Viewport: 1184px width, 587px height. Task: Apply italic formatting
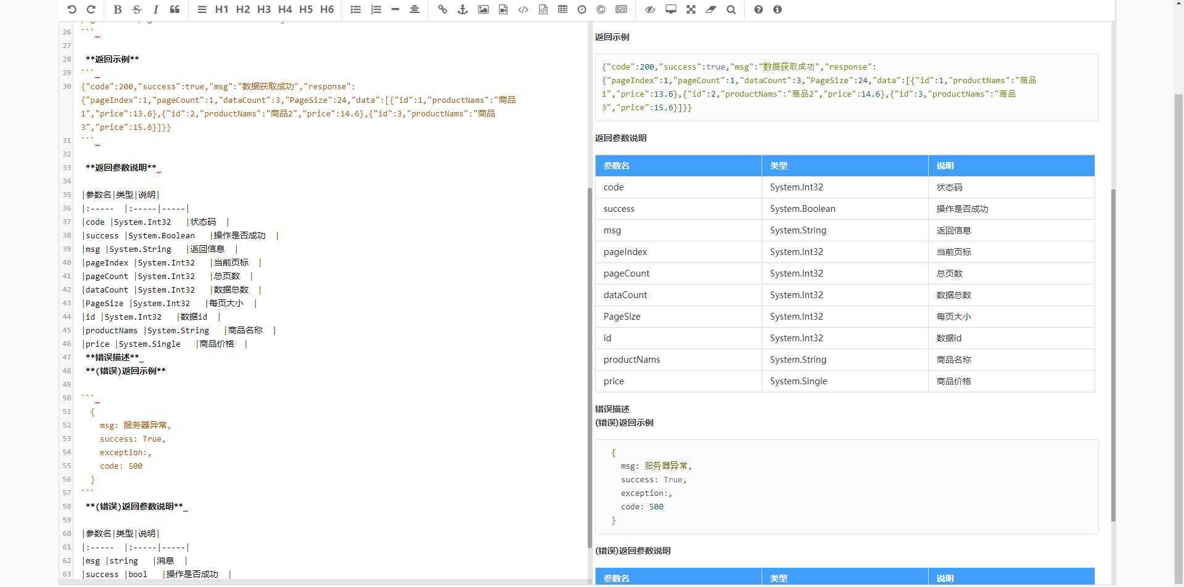click(155, 9)
